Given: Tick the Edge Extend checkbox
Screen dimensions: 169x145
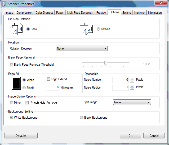Looking at the screenshot, I should tap(48, 79).
